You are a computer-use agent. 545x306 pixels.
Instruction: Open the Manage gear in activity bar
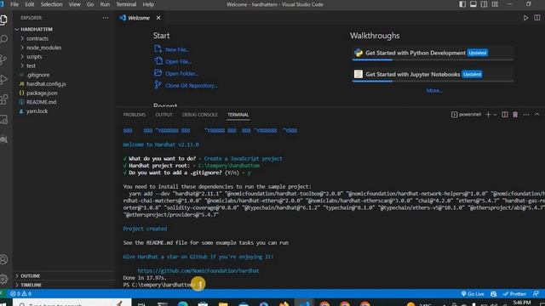pos(3,278)
